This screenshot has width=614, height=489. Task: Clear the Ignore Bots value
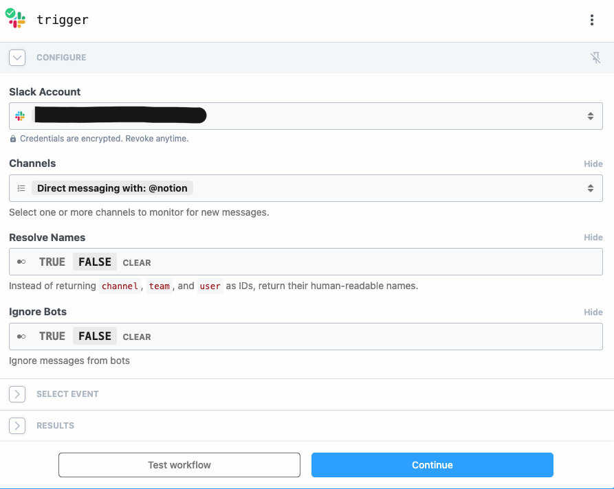click(x=137, y=337)
